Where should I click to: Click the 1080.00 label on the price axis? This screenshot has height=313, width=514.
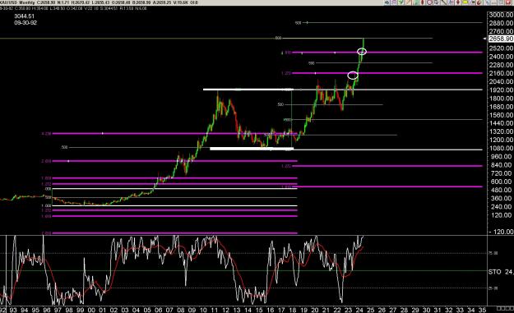point(501,149)
